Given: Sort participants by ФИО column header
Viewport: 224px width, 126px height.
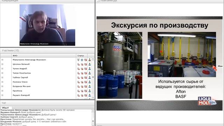Looking at the screenshot, I should tap(43, 56).
